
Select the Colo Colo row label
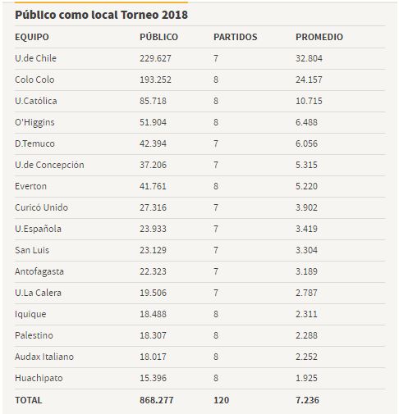[x=34, y=80]
